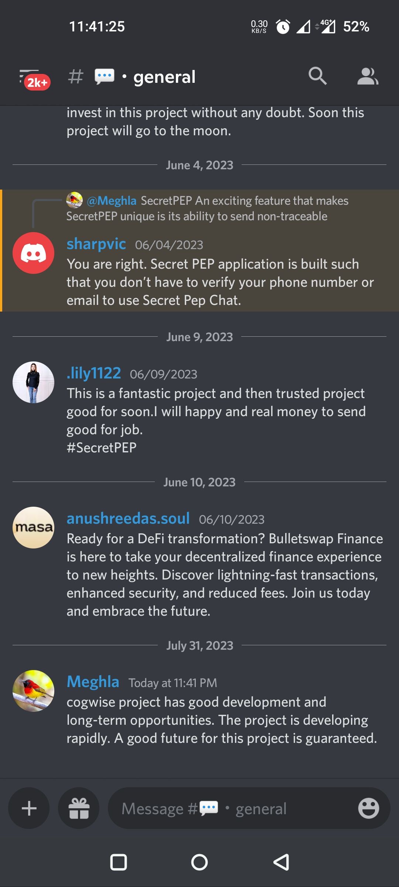Screen dimensions: 399x887
Task: Open the masa avatar of anushreedas.soul
Action: coord(33,527)
